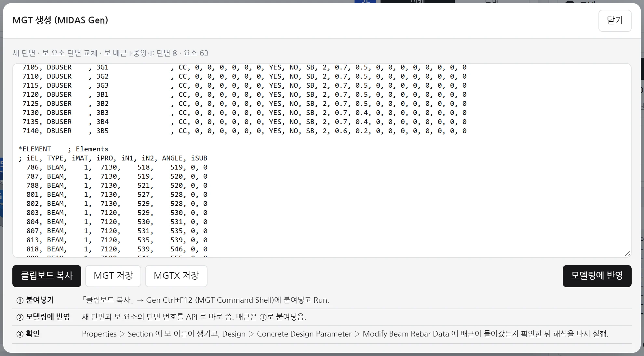
Task: Click the *ELEMENT ; Elements header line
Action: [x=63, y=149]
